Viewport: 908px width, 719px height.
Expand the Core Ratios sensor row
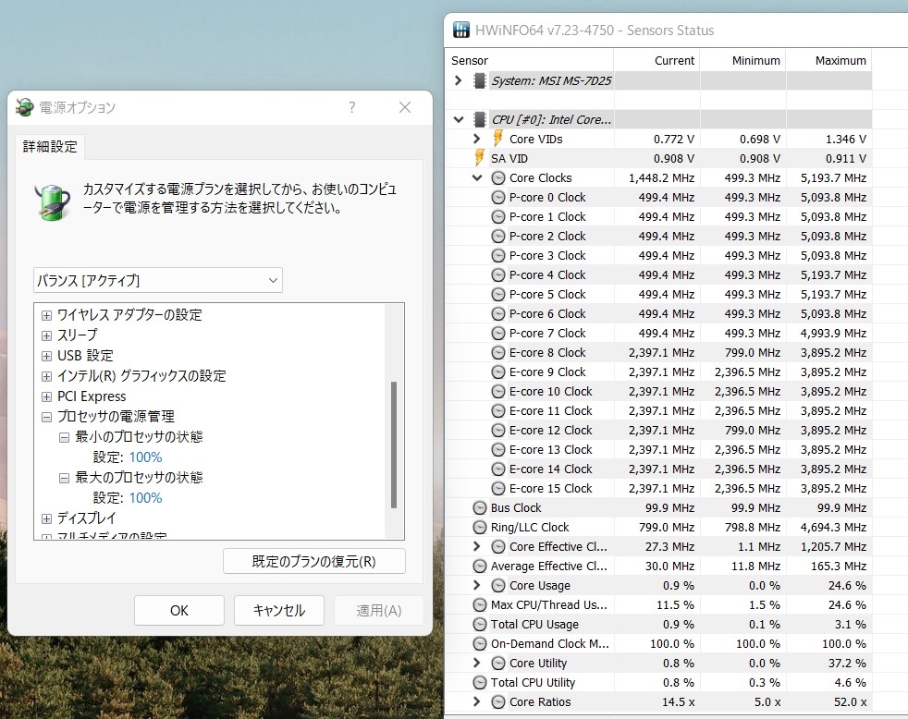coord(477,701)
